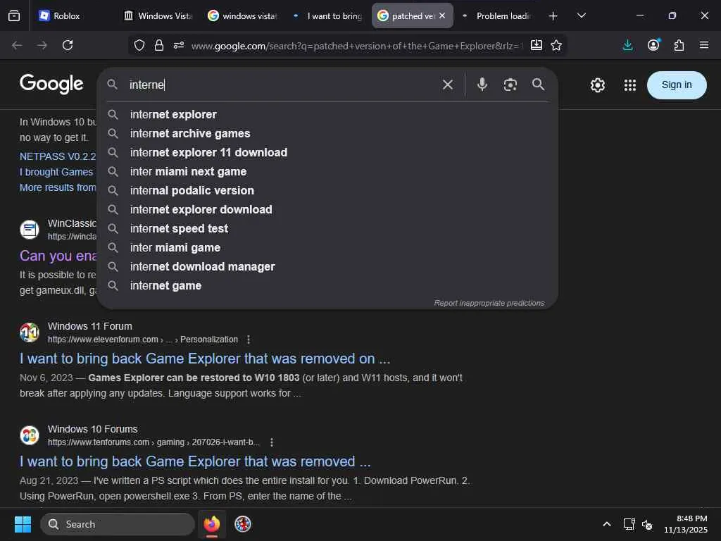Click the Sign in button
This screenshot has width=721, height=541.
click(x=677, y=85)
